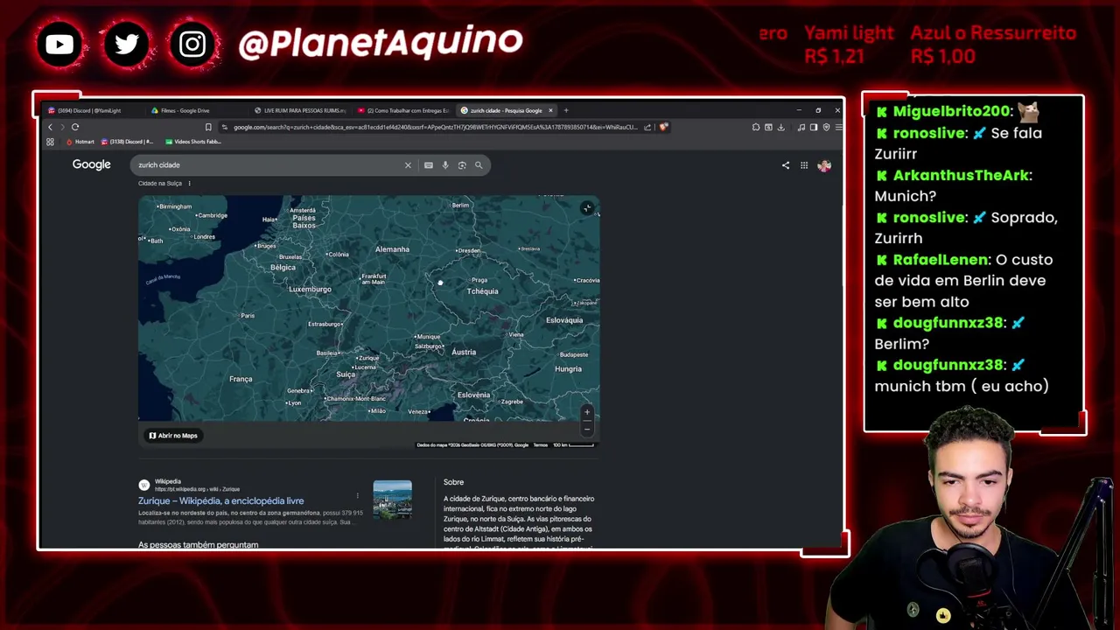Screen dimensions: 1120x630
Task: Open the YouTube icon in stream overlay
Action: click(x=59, y=44)
